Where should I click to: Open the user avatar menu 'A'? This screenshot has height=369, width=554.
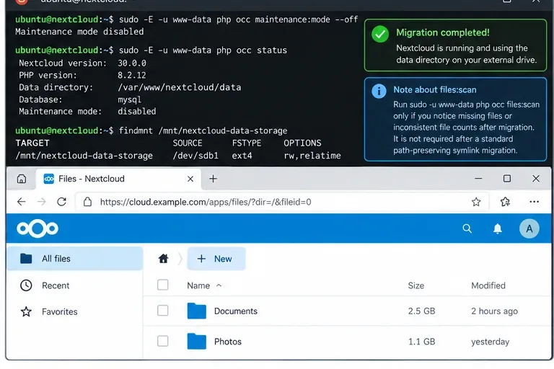click(x=529, y=228)
